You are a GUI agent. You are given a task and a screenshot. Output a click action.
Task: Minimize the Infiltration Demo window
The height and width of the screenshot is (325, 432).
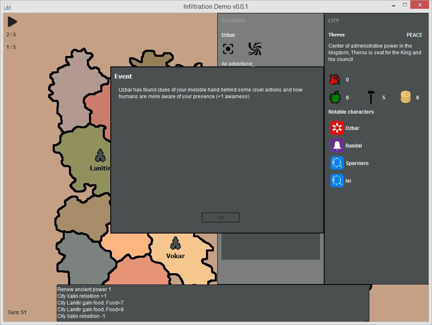[394, 5]
